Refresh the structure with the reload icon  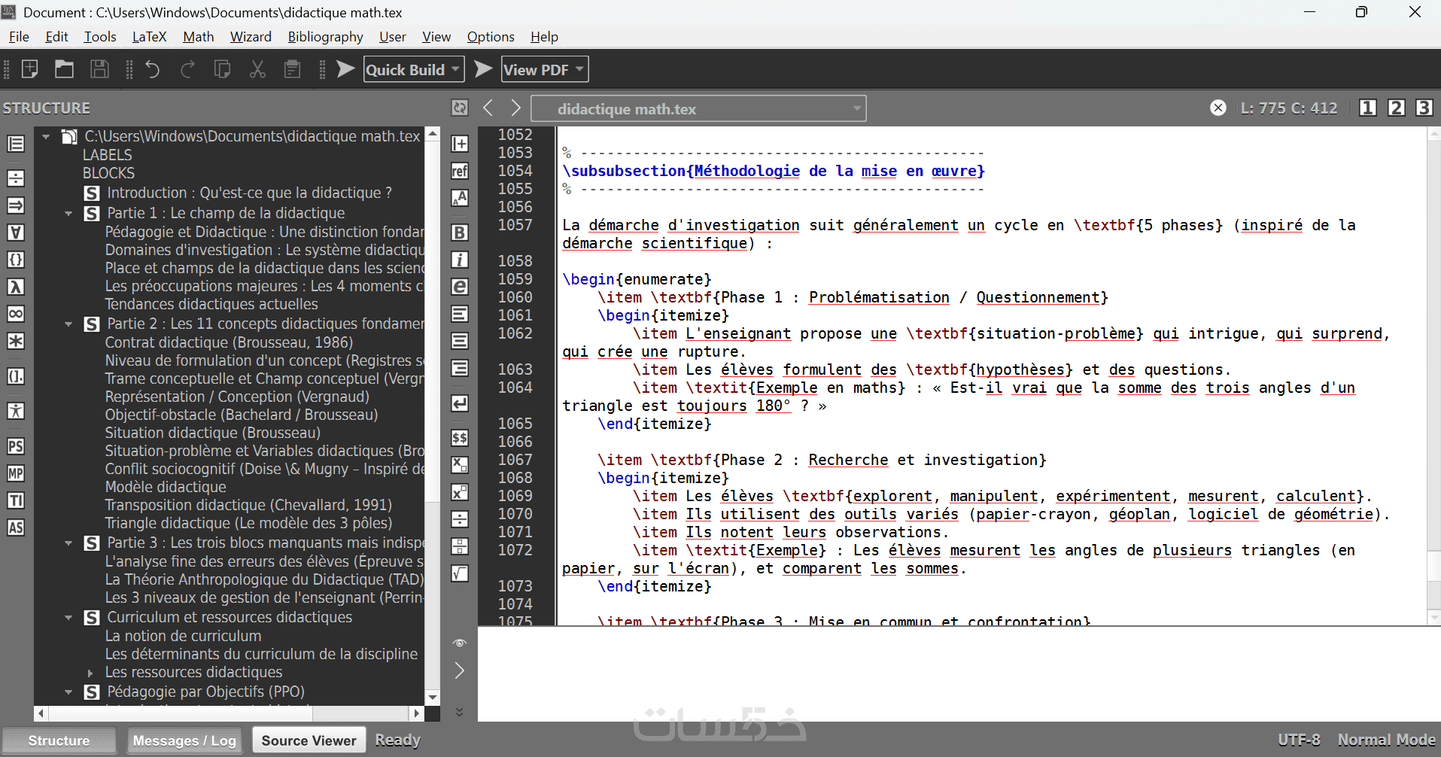[460, 108]
